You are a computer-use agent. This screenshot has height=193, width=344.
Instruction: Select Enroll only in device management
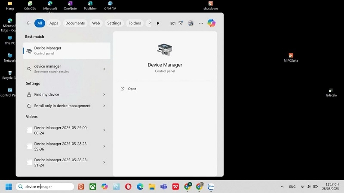tap(62, 106)
